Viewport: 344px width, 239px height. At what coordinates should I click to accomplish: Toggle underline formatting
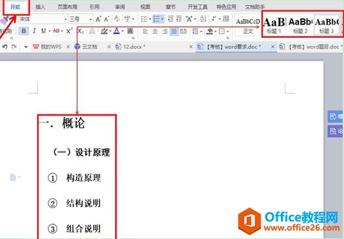[x=44, y=31]
